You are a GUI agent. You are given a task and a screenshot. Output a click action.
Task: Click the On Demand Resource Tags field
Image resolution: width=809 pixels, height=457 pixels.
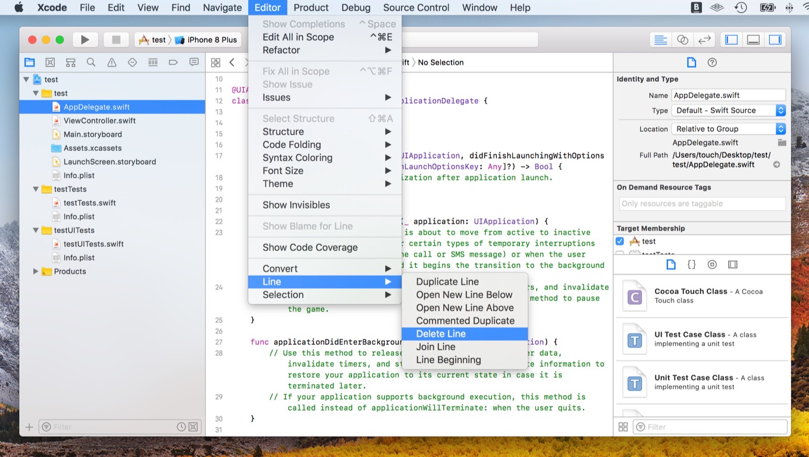click(x=702, y=203)
